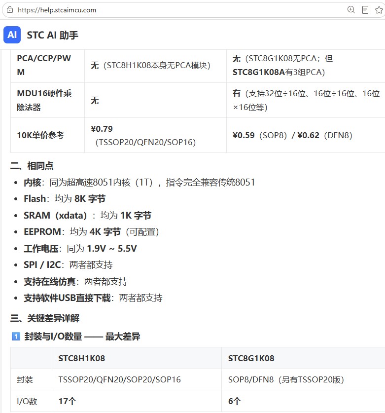The image size is (385, 413).
Task: Click the I/O数 row label
Action: tap(27, 401)
